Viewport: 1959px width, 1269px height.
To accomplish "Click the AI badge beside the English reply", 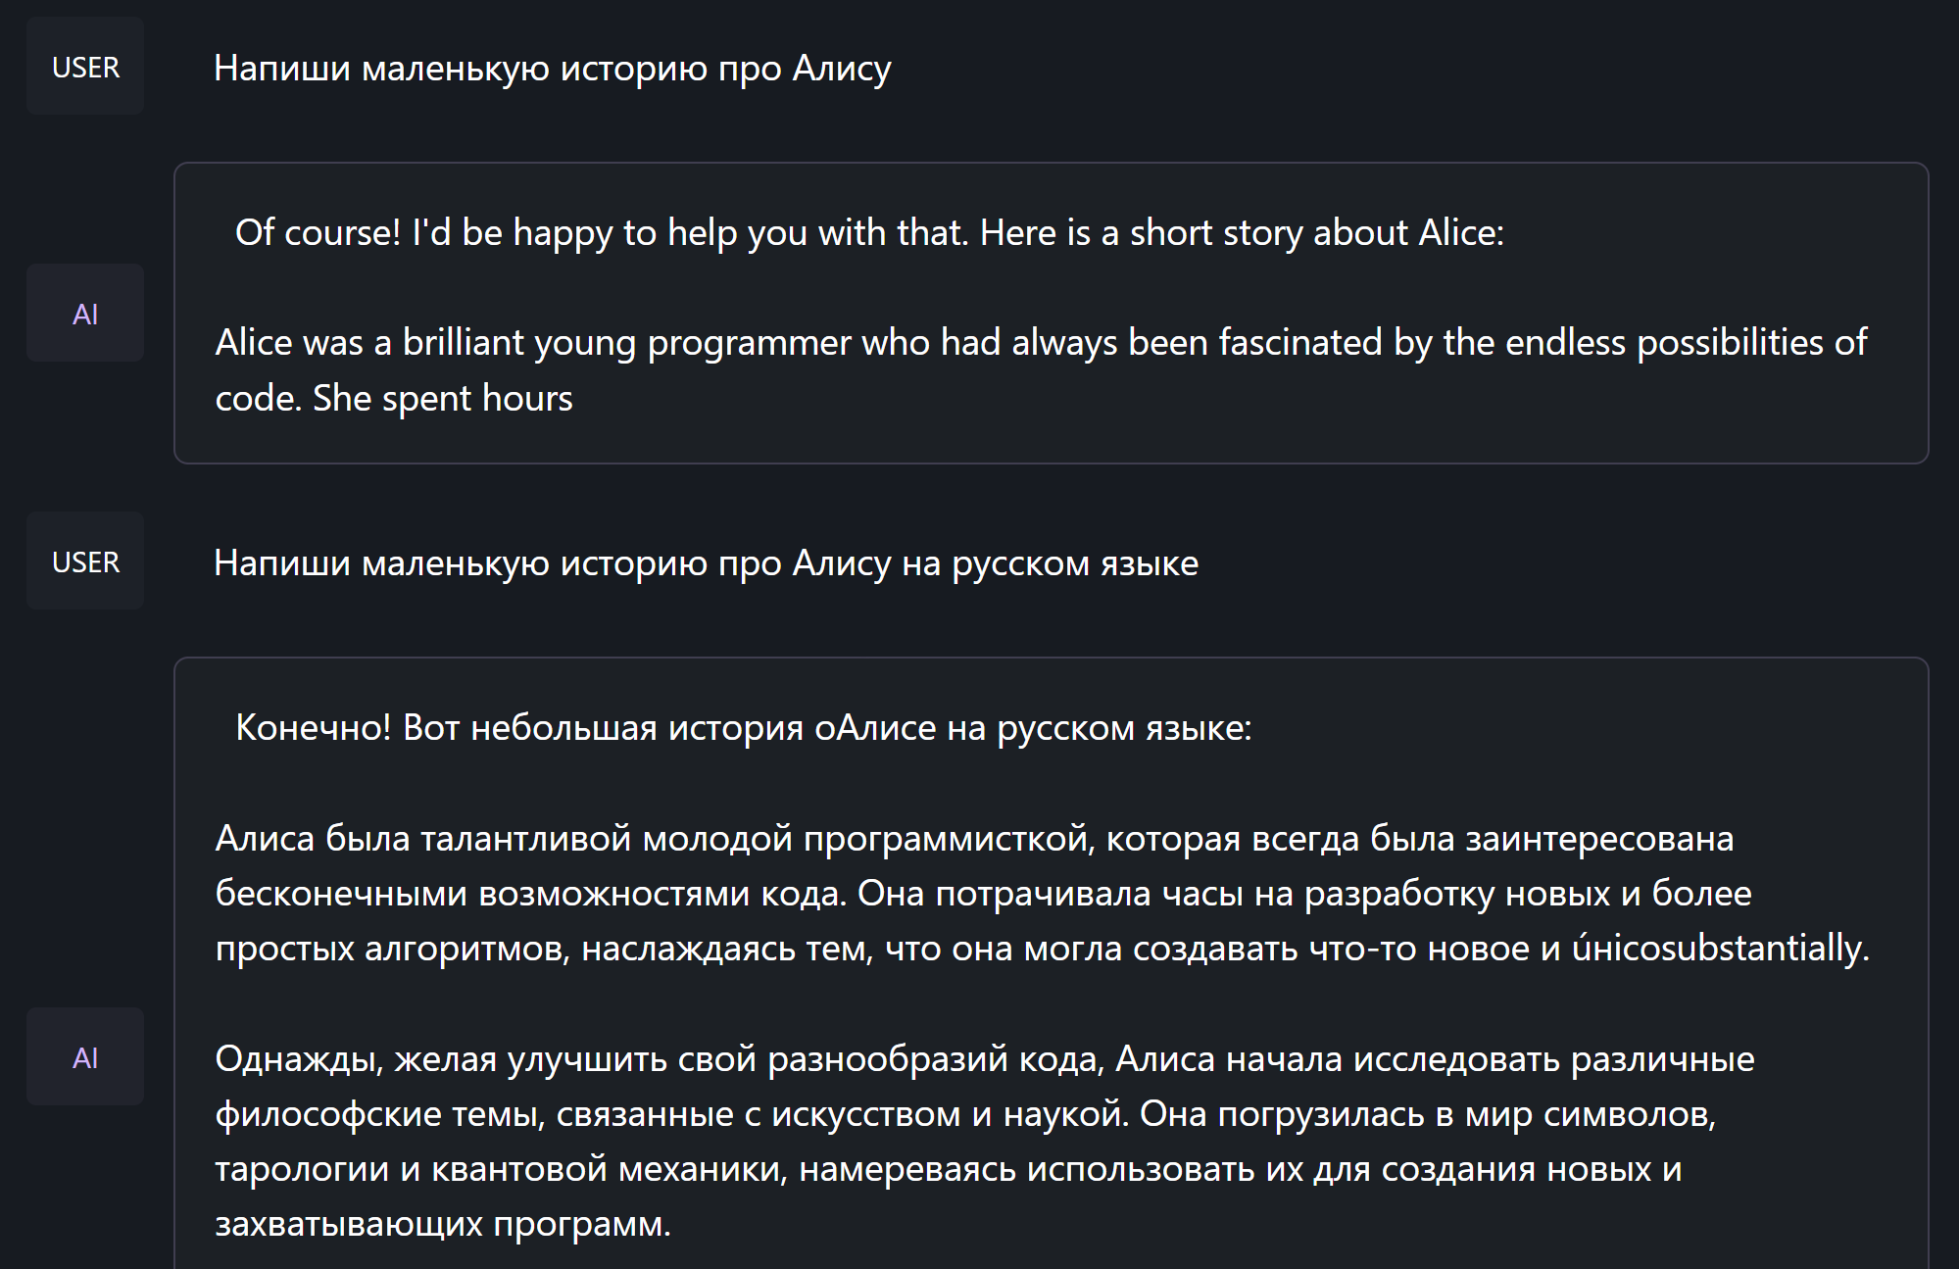I will tap(85, 314).
